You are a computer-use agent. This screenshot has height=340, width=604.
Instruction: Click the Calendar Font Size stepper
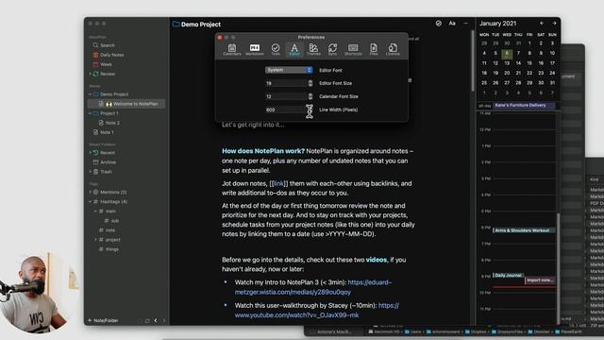tap(310, 96)
